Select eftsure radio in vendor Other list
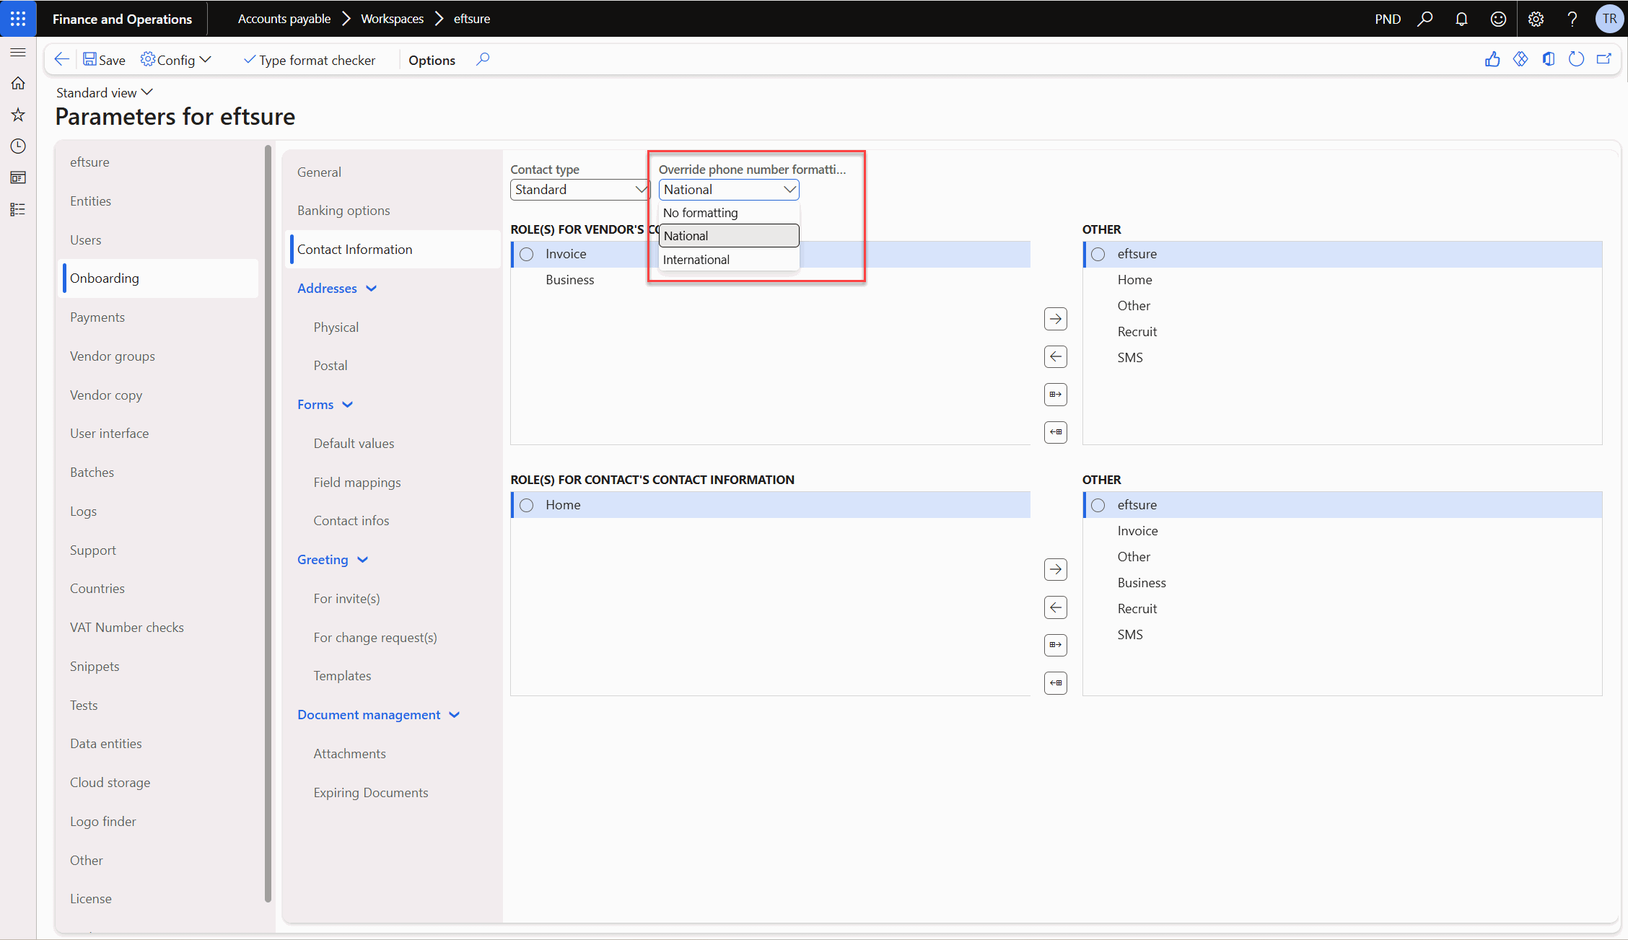The image size is (1628, 940). (1098, 254)
